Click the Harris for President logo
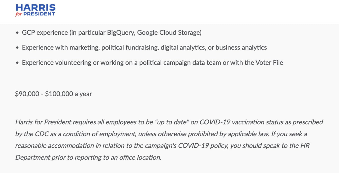This screenshot has height=173, width=339. click(x=35, y=10)
